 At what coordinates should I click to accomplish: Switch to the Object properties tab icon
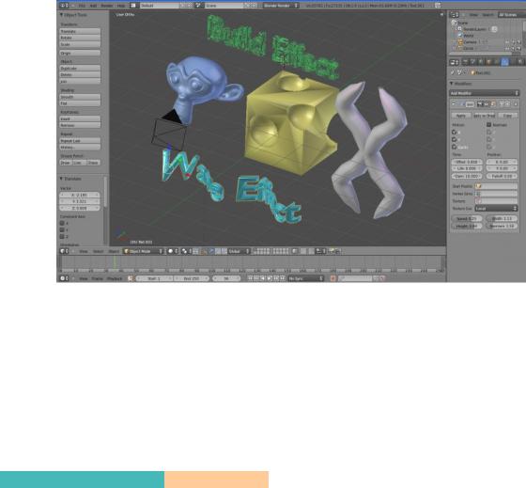coord(488,62)
